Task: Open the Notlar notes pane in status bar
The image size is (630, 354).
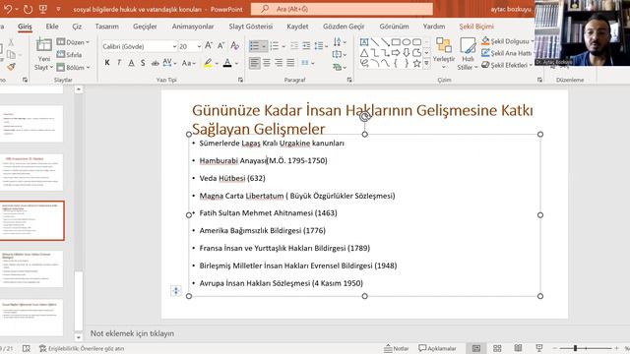Action: pos(397,348)
